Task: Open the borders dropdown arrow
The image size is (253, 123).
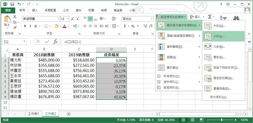Action: coord(50,26)
